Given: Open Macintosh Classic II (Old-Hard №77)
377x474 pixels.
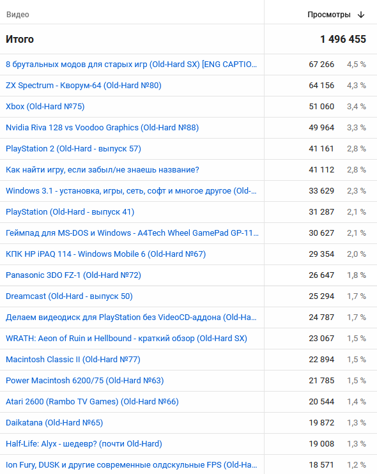Looking at the screenshot, I should point(73,360).
